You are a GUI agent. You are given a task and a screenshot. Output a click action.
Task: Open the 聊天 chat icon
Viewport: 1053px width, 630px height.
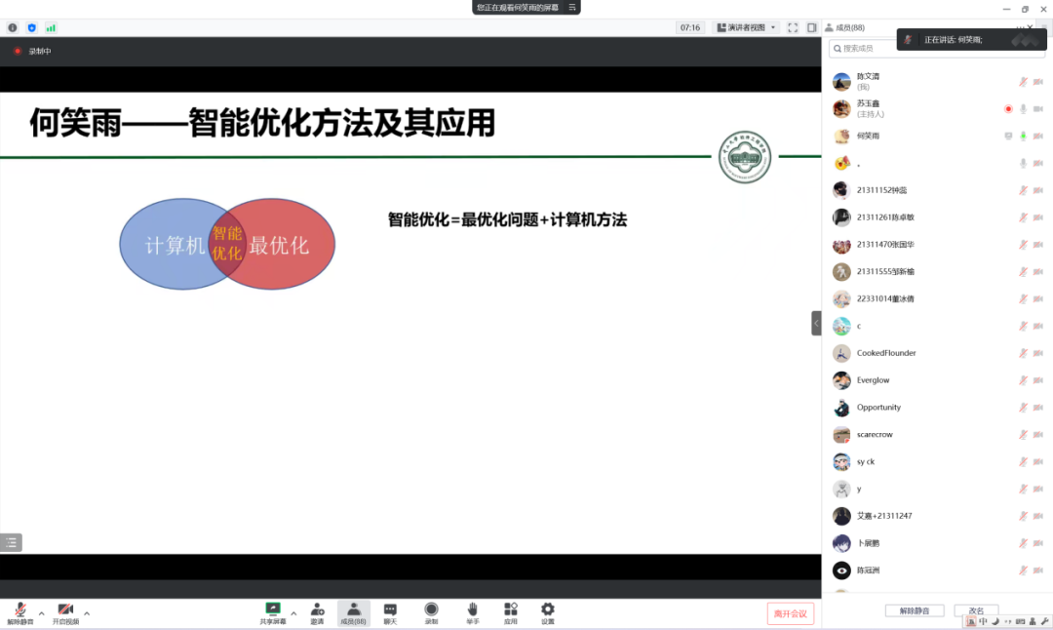tap(390, 612)
